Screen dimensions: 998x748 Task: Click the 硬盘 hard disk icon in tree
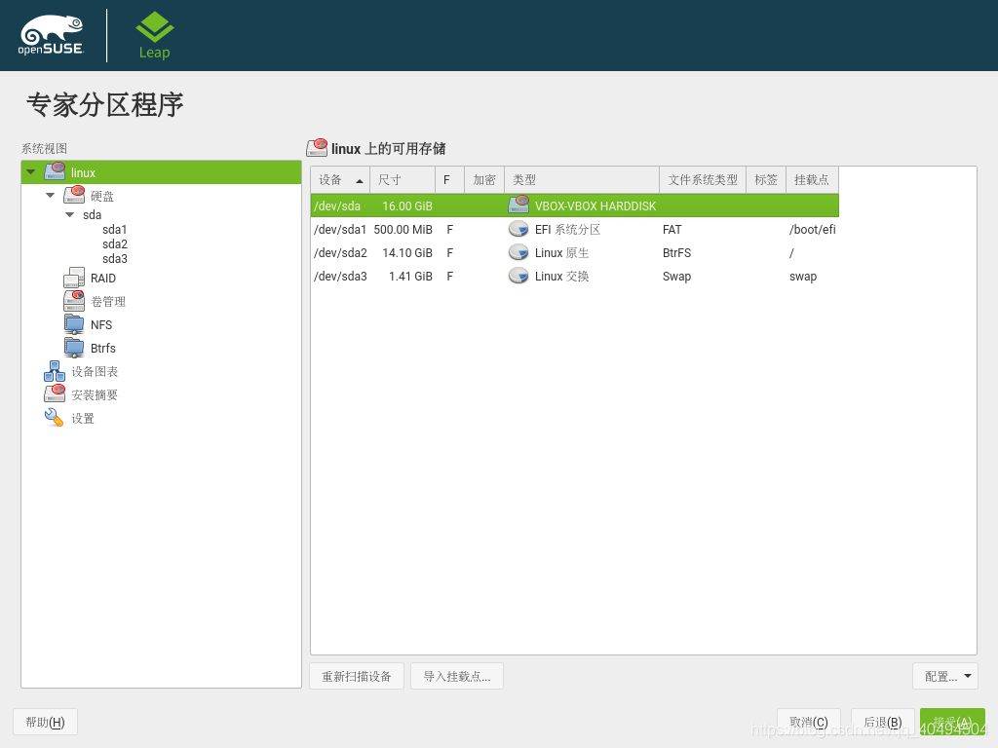tap(72, 195)
